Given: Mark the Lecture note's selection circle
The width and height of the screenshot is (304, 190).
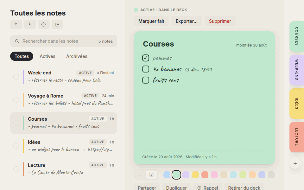Looking at the screenshot, I should click(16, 169).
